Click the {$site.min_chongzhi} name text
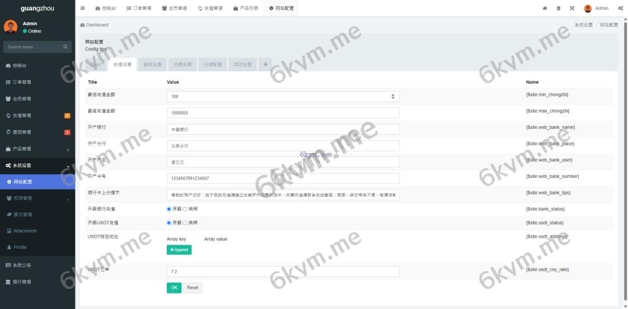The width and height of the screenshot is (628, 309). click(x=547, y=94)
